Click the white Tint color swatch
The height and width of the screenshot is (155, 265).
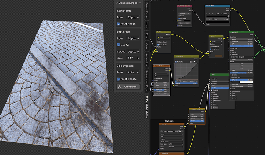246,82
